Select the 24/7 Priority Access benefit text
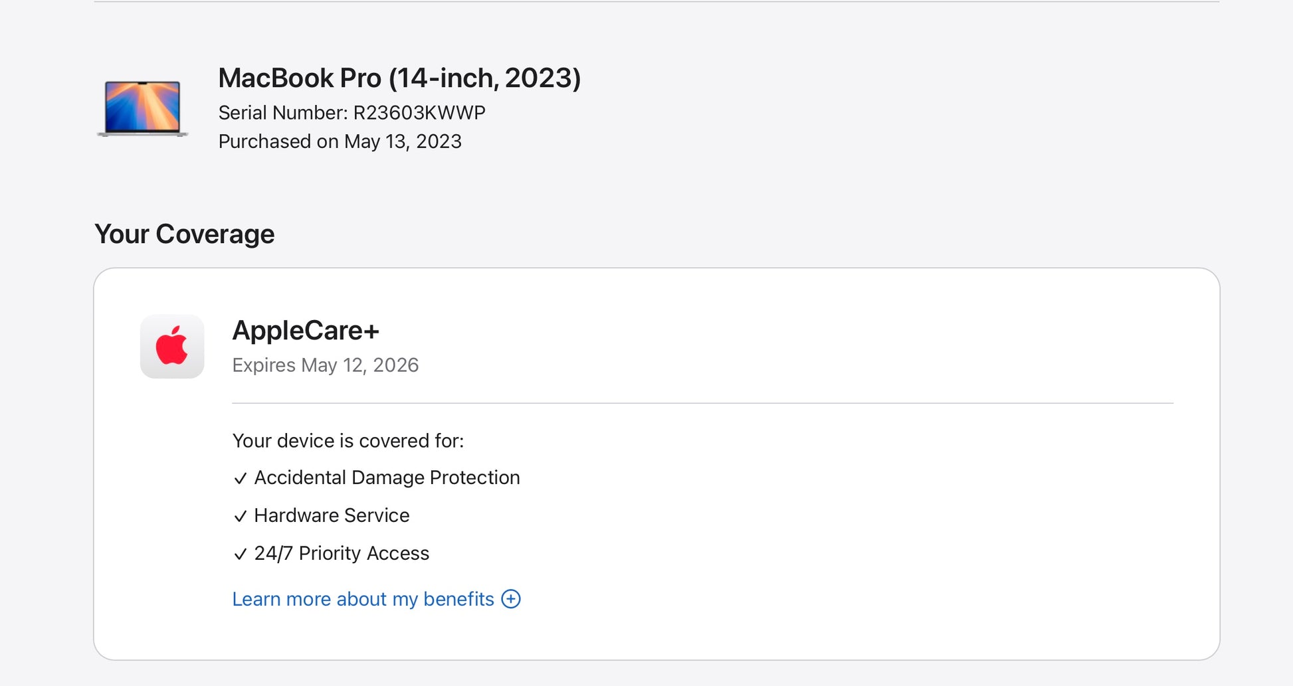 point(342,553)
